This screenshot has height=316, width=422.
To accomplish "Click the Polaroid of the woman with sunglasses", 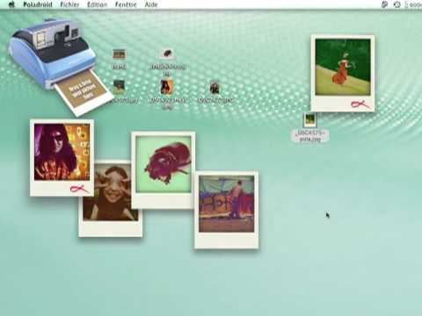I will [x=62, y=157].
